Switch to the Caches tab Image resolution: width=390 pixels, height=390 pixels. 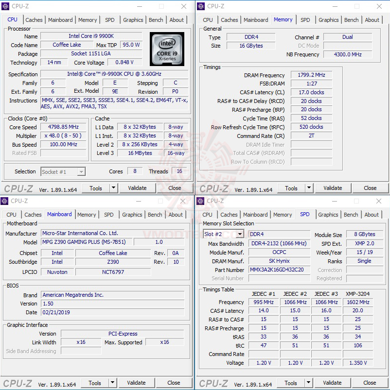[x=34, y=20]
